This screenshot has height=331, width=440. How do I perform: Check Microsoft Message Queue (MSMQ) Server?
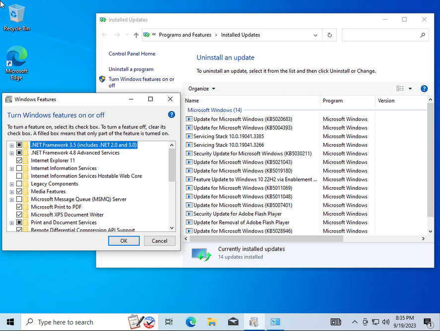tap(19, 199)
